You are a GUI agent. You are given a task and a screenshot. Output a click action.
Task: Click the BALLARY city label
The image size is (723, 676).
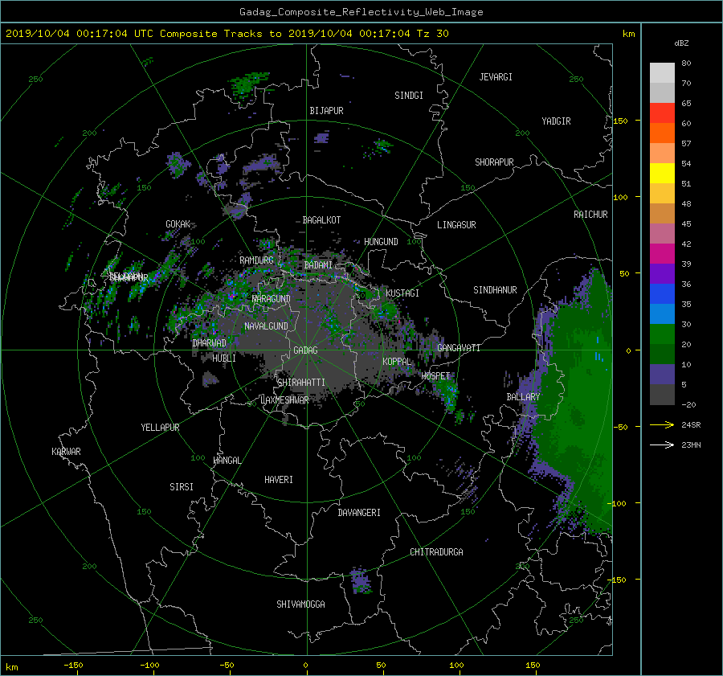523,397
